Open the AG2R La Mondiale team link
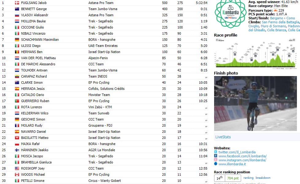Image resolution: width=300 pixels, height=184 pixels. click(102, 150)
